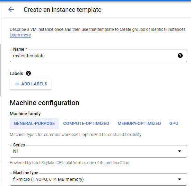This screenshot has height=186, width=191.
Task: Click the Machine configuration heading
Action: [44, 103]
